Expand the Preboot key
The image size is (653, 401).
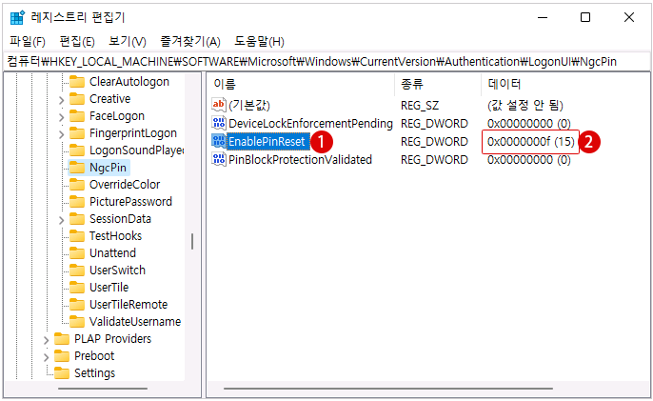pos(47,357)
